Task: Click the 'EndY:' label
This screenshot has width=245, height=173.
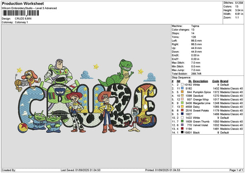Action: tap(175, 59)
